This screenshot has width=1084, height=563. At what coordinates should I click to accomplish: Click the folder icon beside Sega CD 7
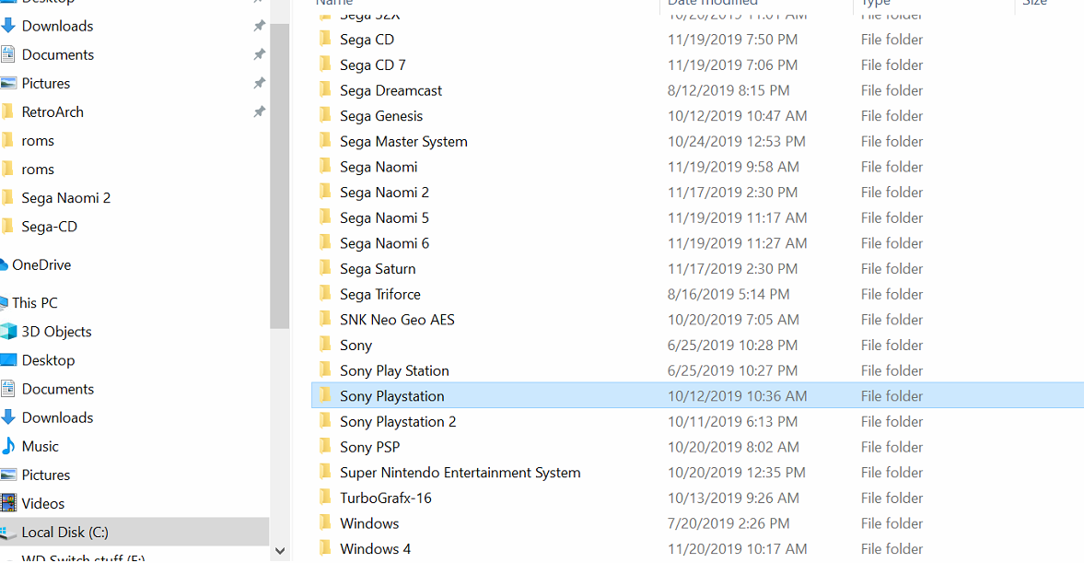point(325,65)
